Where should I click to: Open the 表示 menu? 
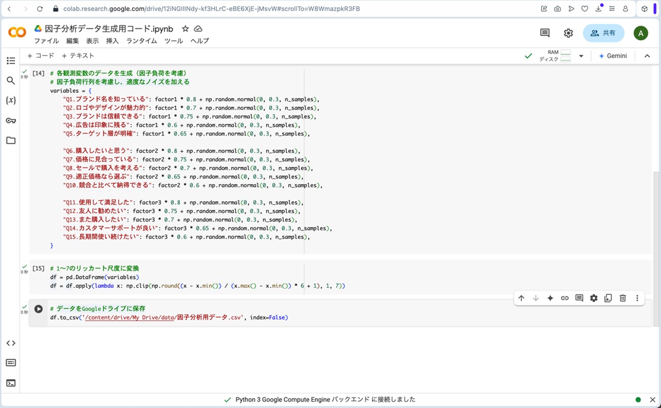coord(92,41)
